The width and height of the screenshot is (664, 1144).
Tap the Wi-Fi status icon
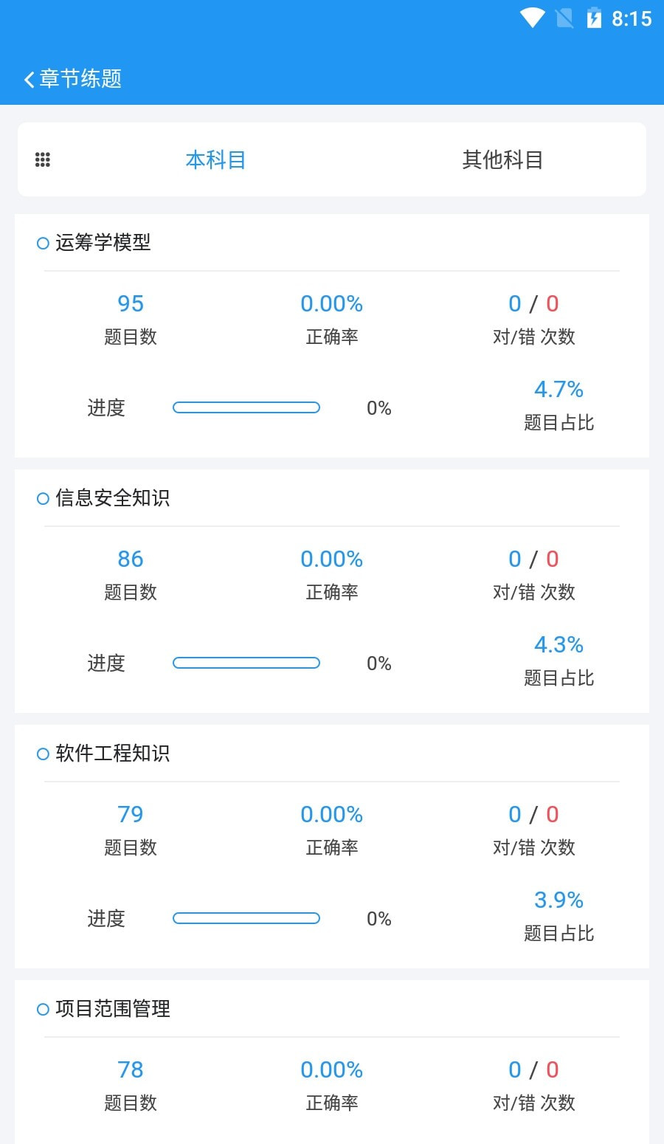tap(532, 18)
